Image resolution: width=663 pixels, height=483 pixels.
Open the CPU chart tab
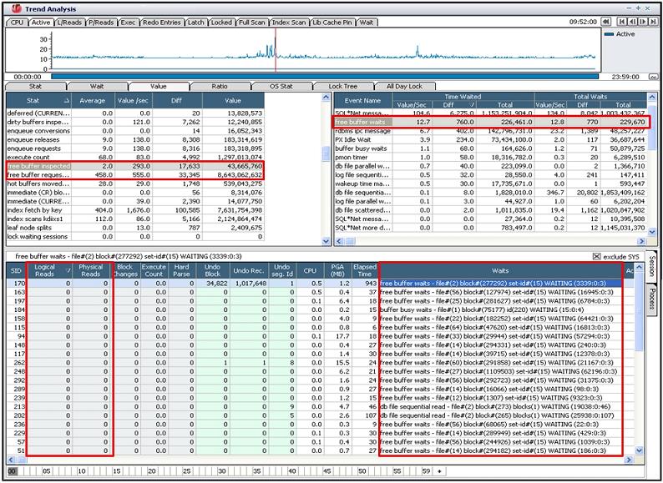click(17, 23)
